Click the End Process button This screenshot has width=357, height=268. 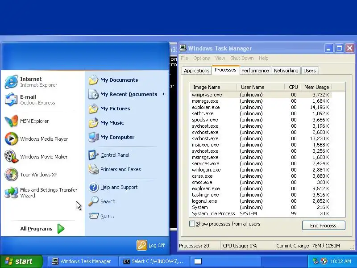tap(323, 226)
